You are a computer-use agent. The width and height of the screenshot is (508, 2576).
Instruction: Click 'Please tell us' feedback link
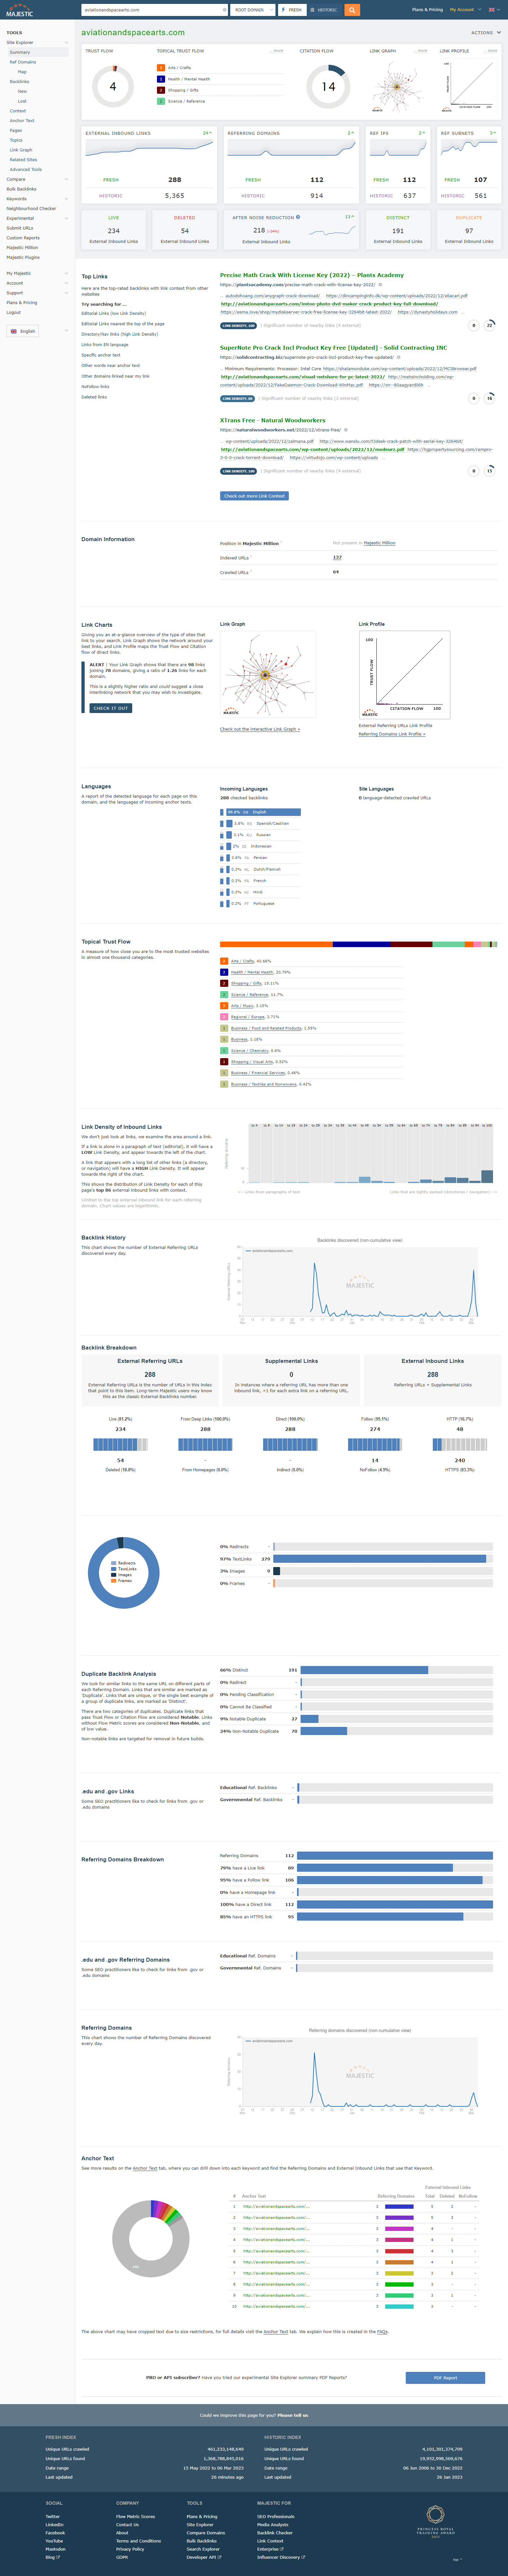point(293,2415)
